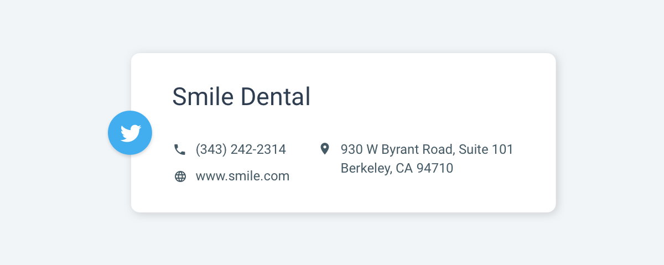Call the number (343) 242-2314
Screen dimensions: 664x265
241,149
